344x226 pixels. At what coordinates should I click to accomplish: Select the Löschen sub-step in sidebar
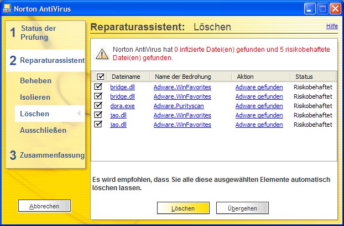coord(50,114)
